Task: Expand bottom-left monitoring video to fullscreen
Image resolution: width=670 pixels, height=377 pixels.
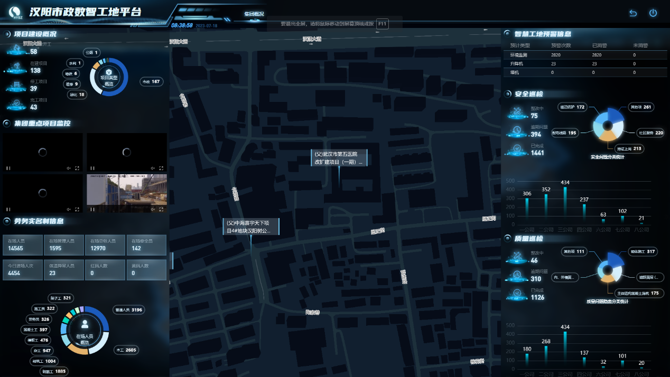Action: point(78,210)
